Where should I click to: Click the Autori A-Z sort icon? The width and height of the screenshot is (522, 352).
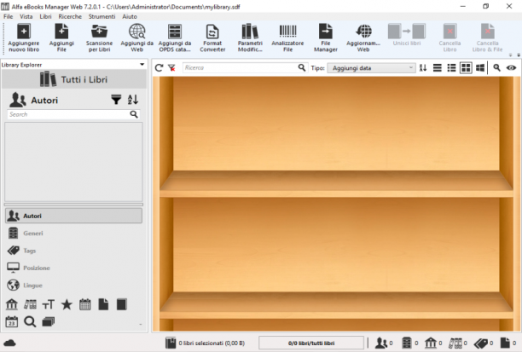coord(133,100)
